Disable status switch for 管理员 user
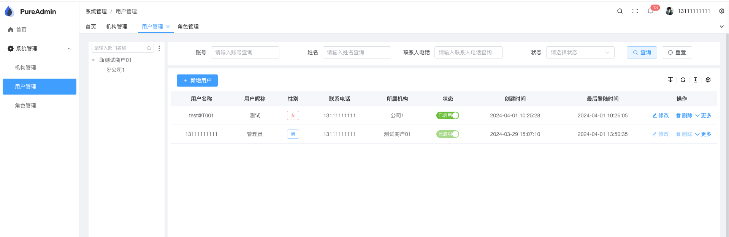Image resolution: width=729 pixels, height=237 pixels. pyautogui.click(x=448, y=134)
